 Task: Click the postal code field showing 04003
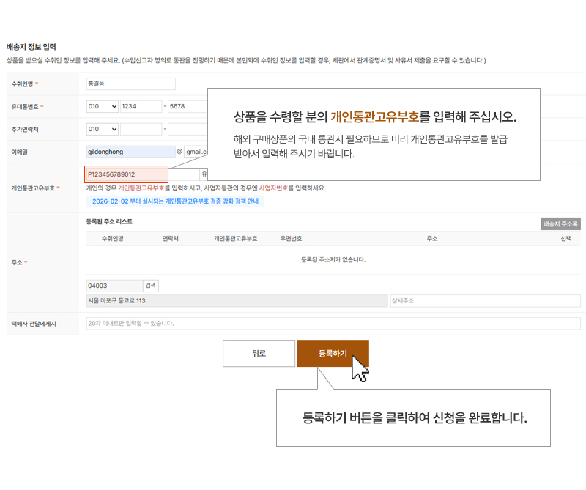(114, 286)
